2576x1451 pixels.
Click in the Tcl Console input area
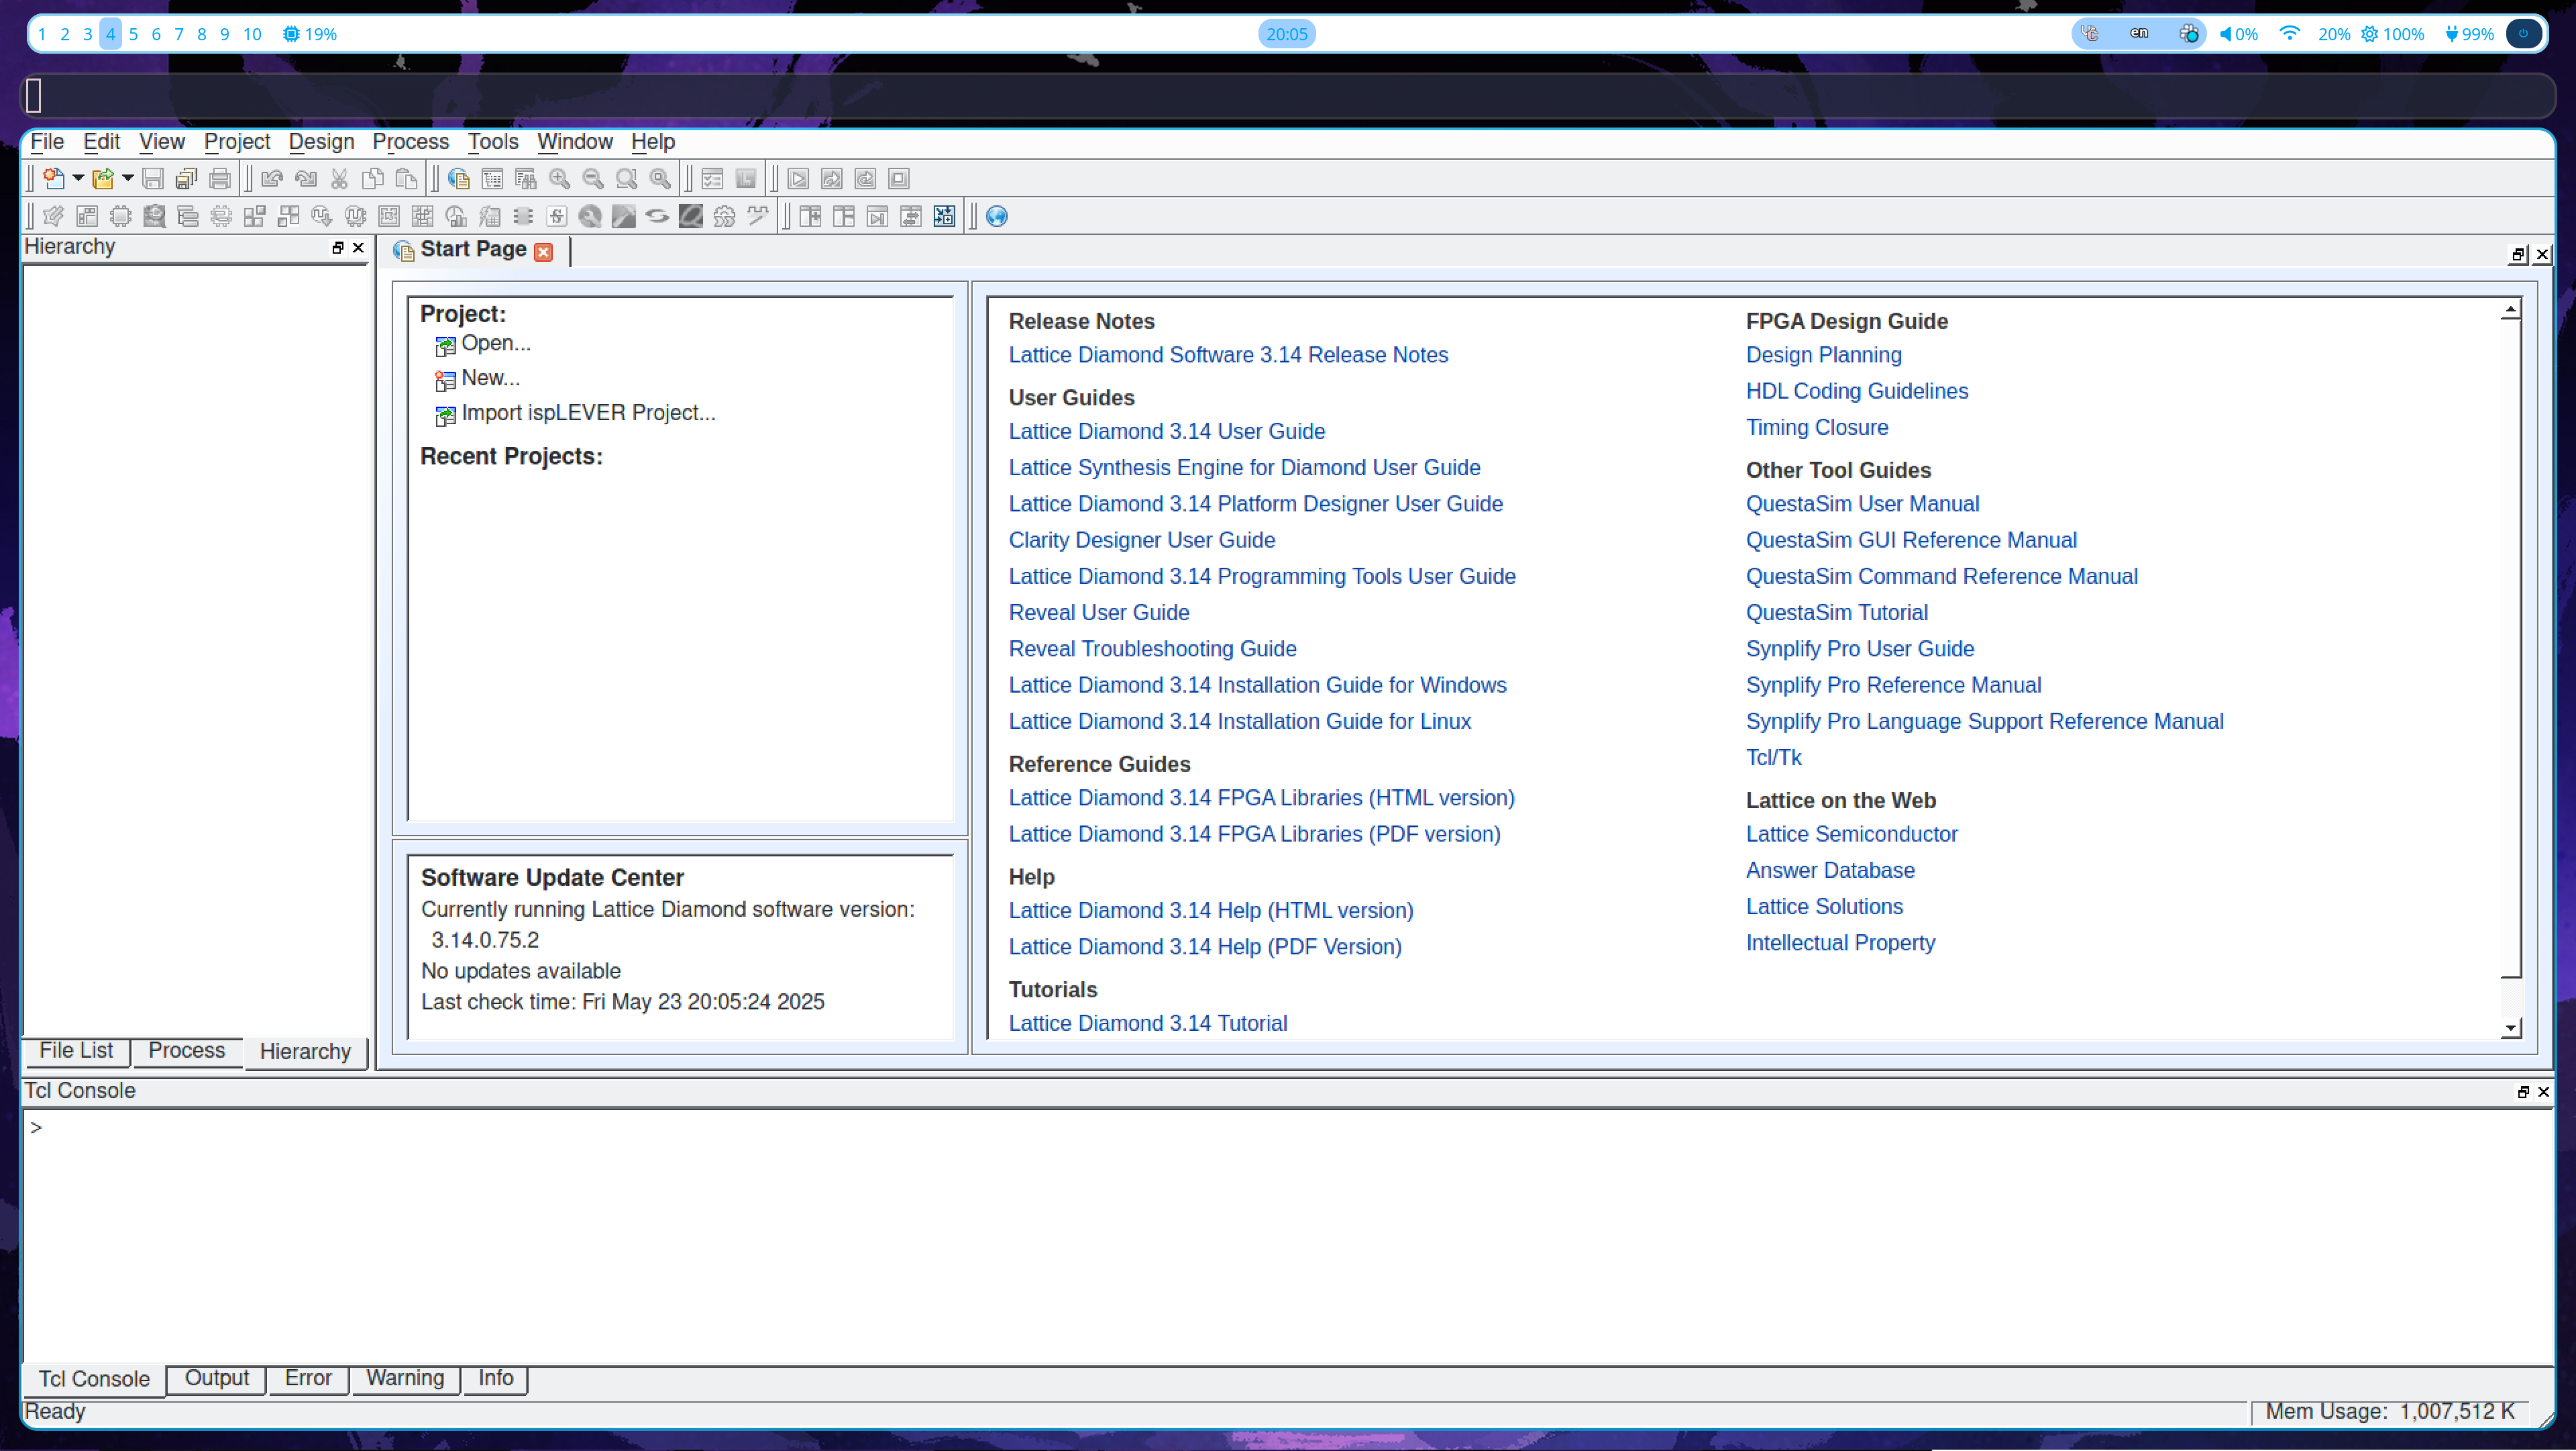coord(1288,1236)
